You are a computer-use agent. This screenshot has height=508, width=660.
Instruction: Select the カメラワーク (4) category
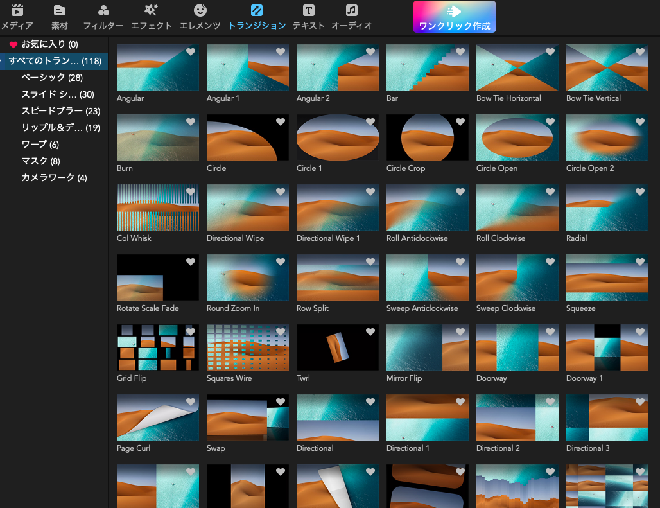[x=54, y=178]
